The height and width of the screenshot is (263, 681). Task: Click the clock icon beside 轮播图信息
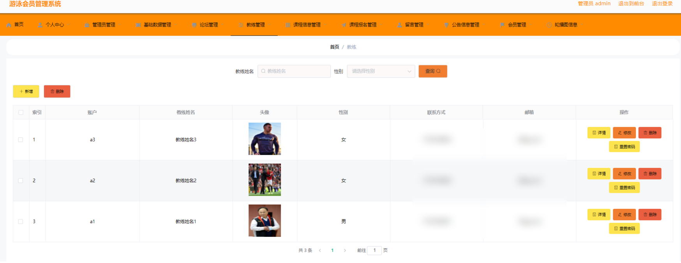(549, 25)
